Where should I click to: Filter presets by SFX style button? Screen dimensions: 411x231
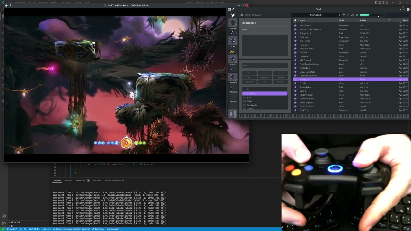(265, 82)
